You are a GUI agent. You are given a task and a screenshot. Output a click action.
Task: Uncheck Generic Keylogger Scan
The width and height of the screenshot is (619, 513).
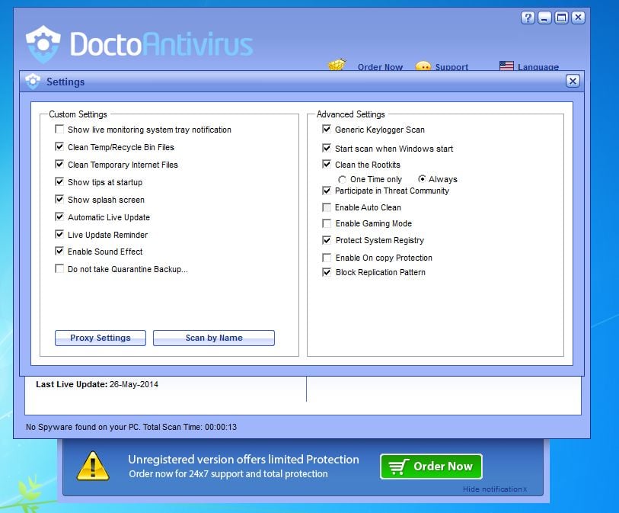327,130
